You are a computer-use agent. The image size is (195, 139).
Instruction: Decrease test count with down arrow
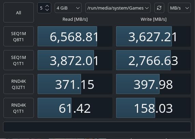(47, 10)
